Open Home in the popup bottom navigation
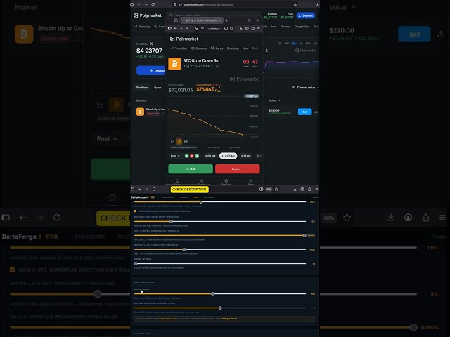450x337 pixels. coord(177,181)
